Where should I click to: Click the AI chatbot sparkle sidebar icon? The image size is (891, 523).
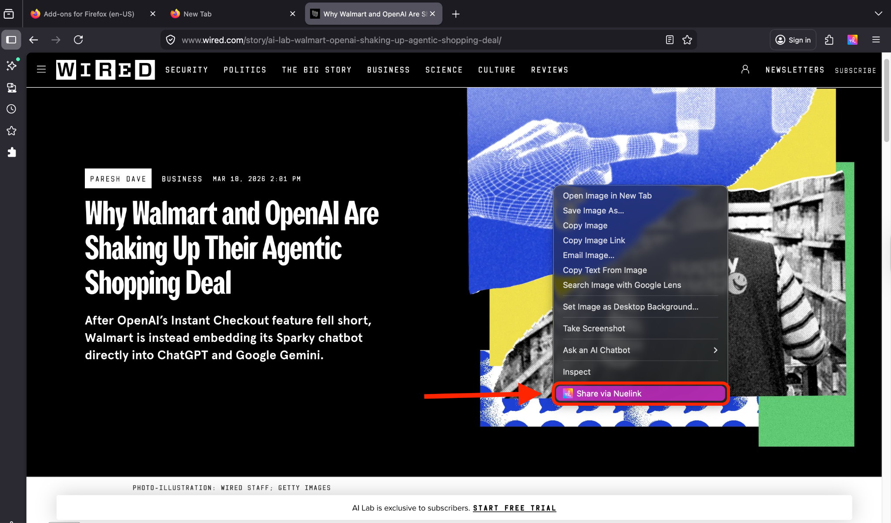click(11, 66)
